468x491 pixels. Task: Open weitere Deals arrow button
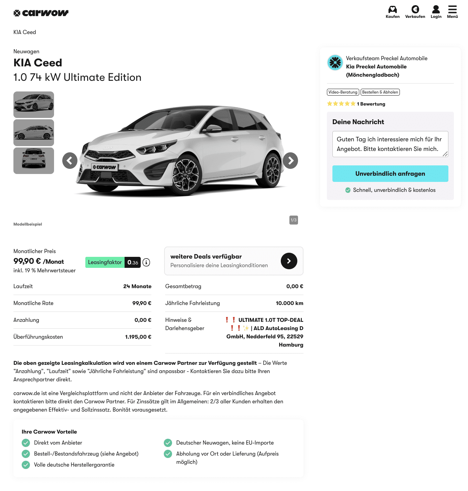pos(289,261)
